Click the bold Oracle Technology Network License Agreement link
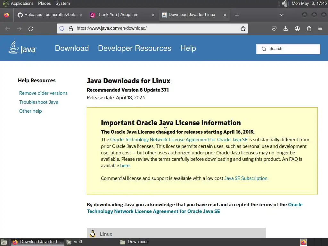 (195, 208)
